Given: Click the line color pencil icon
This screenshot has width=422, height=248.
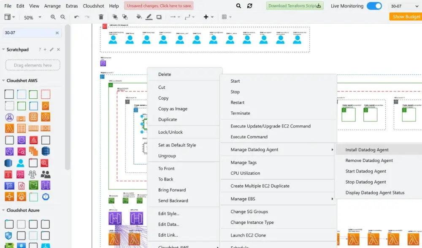Looking at the screenshot, I should click(x=149, y=17).
